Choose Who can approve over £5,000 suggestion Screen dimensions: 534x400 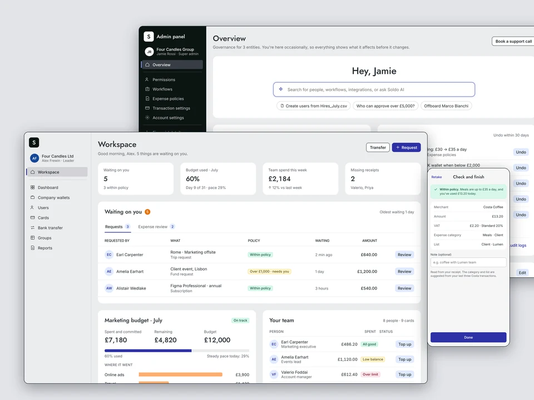pos(385,106)
